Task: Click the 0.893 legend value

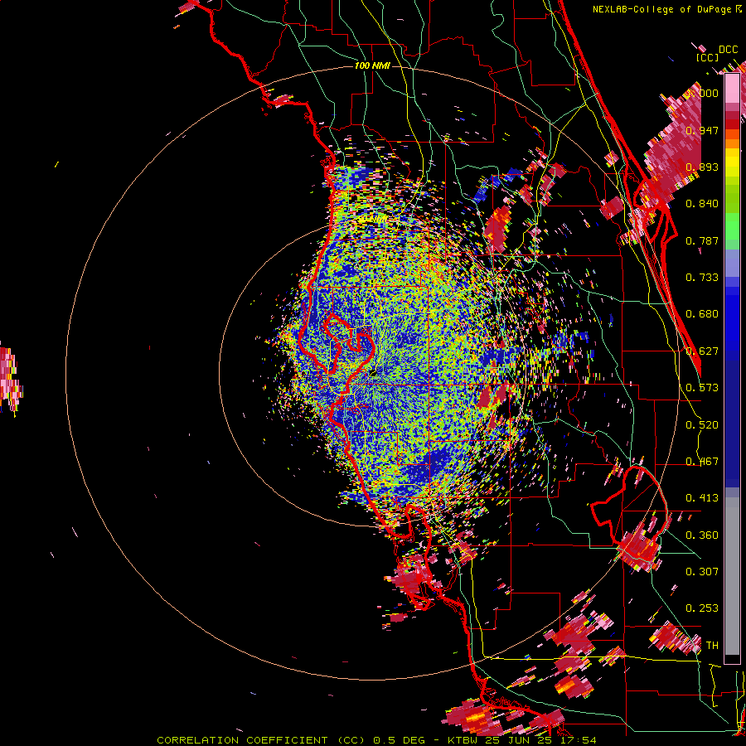Action: [x=702, y=167]
